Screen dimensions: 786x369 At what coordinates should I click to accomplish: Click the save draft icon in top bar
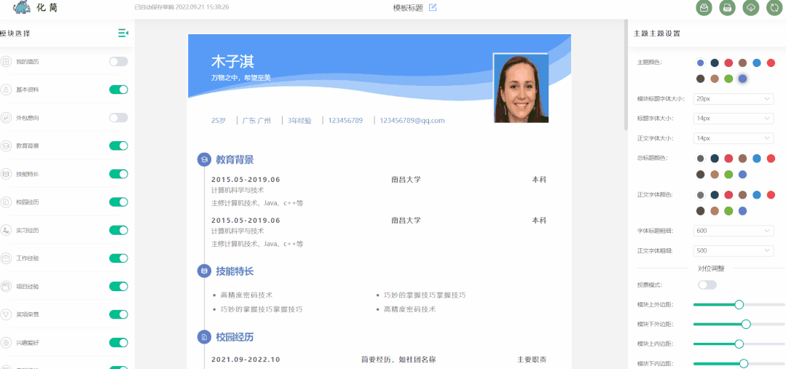click(x=704, y=7)
